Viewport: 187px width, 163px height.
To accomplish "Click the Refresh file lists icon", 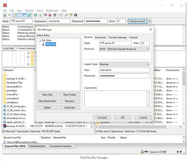I will point(35,15).
